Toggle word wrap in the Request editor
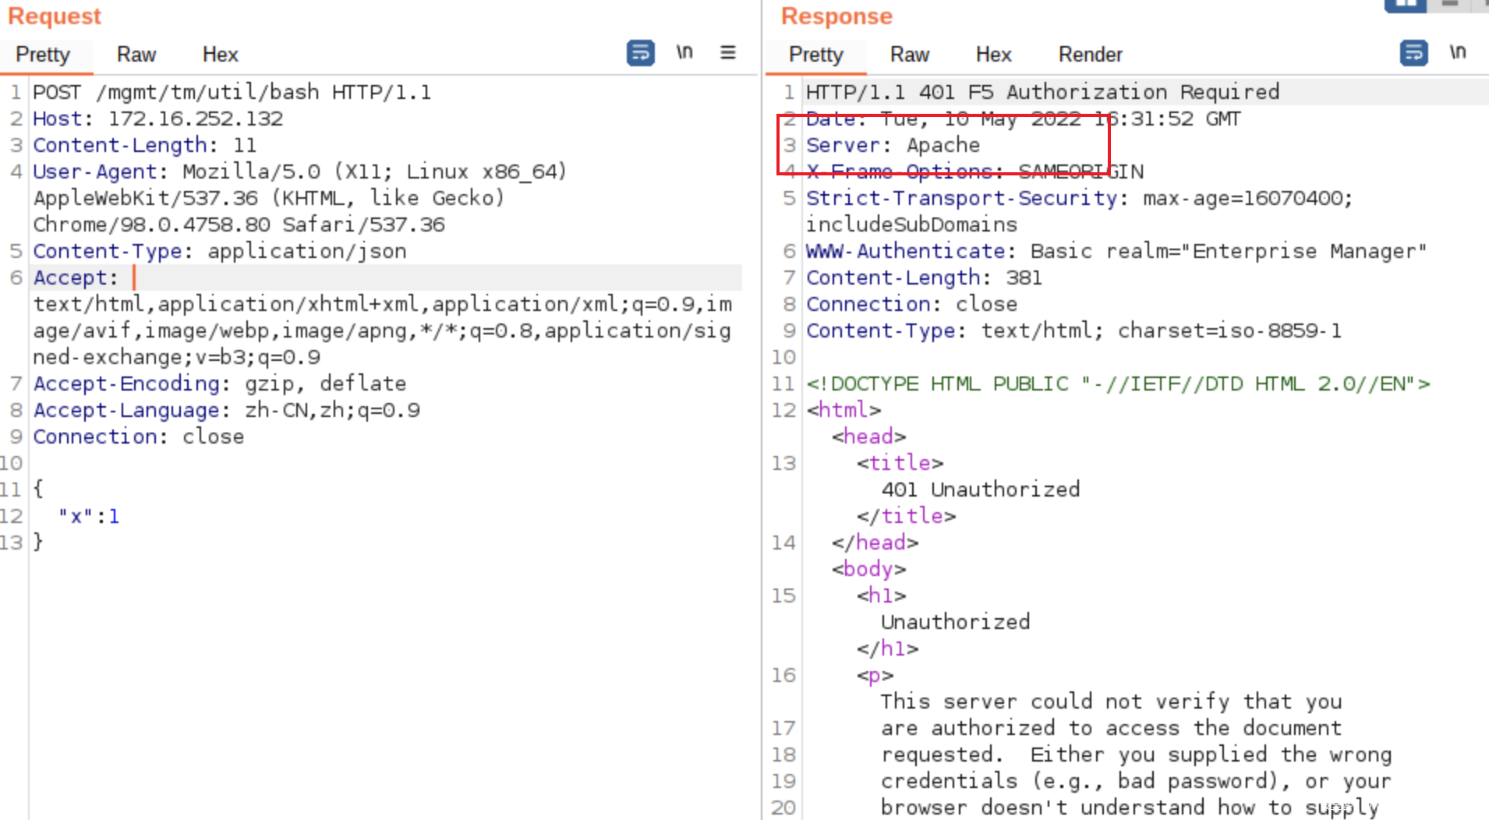1489x820 pixels. pos(640,53)
